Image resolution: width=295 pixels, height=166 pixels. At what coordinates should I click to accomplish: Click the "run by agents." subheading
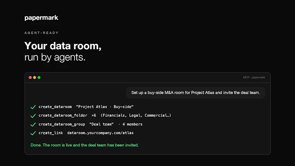[55, 57]
